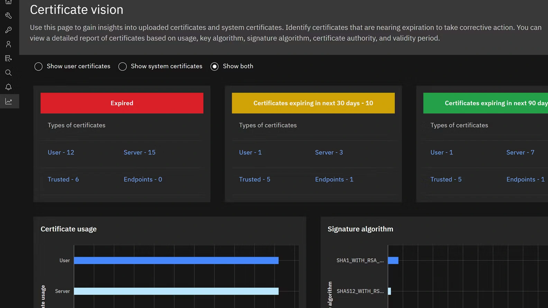
Task: Click the yellow 30 days expiring banner
Action: pos(313,103)
